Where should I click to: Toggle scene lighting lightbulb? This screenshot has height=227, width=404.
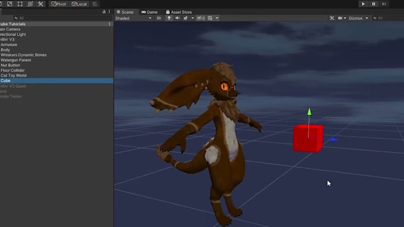click(169, 18)
